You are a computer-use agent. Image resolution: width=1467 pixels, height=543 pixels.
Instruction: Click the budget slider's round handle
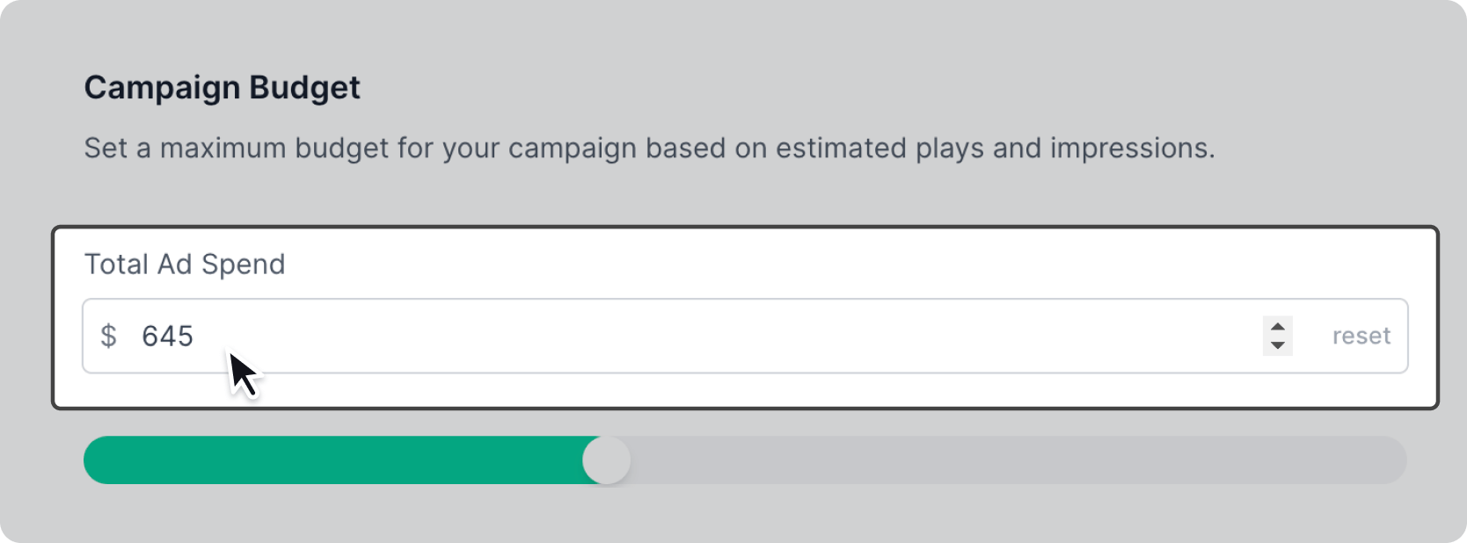(607, 460)
